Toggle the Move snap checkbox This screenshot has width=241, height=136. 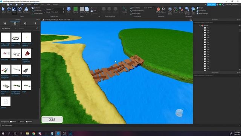tap(45, 12)
